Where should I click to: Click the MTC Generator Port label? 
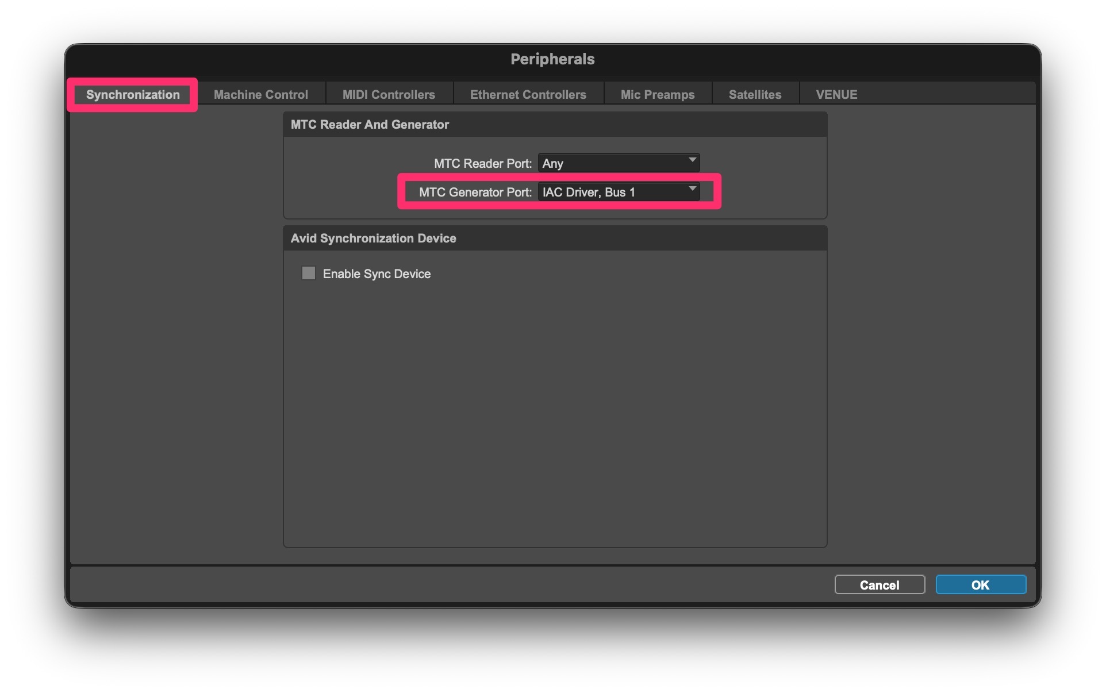pos(475,192)
